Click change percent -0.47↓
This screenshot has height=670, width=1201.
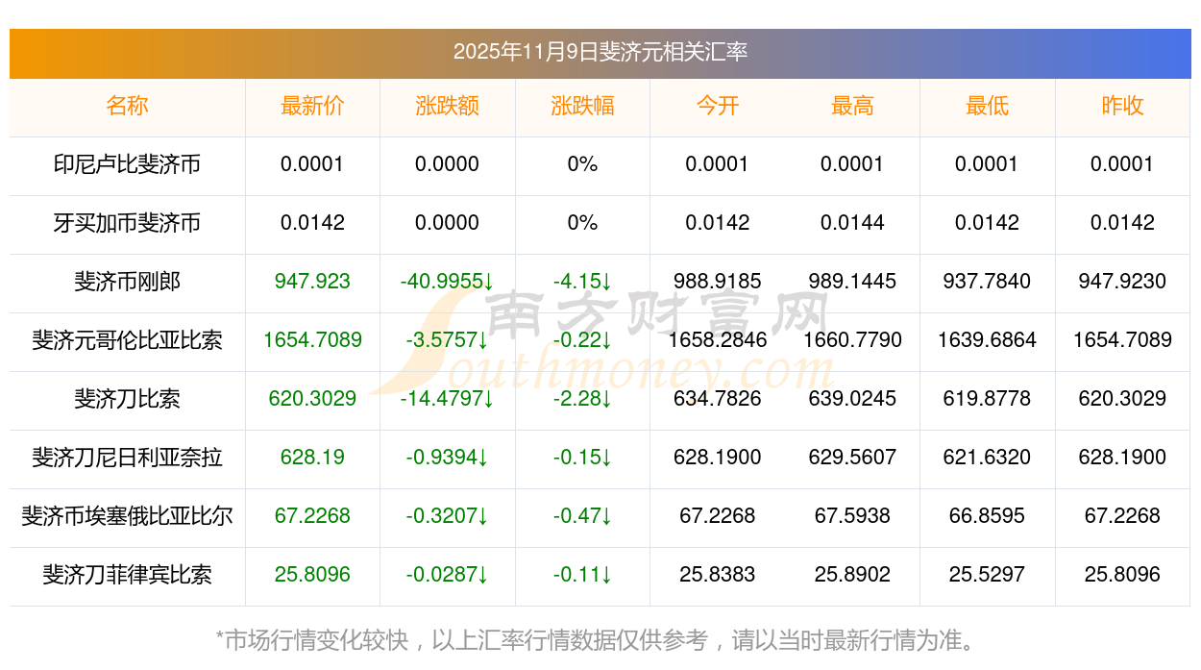[582, 516]
